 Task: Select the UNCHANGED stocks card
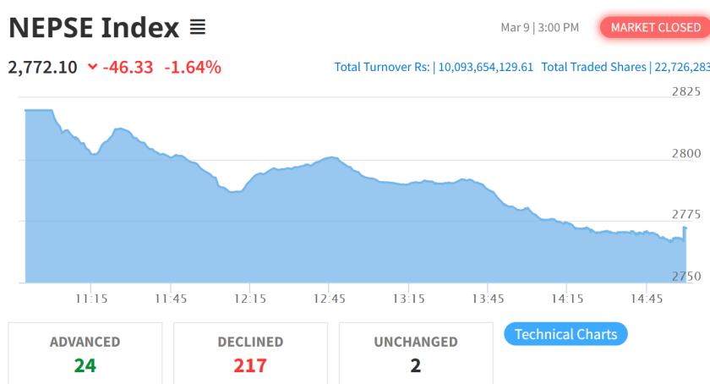click(x=415, y=353)
